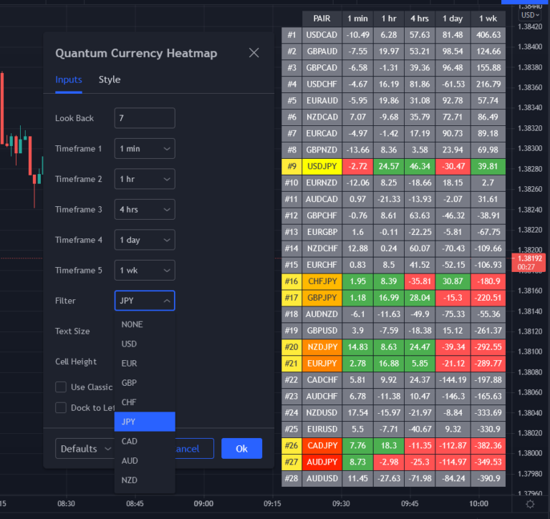The image size is (550, 519).
Task: Open the Defaults dropdown
Action: (85, 449)
